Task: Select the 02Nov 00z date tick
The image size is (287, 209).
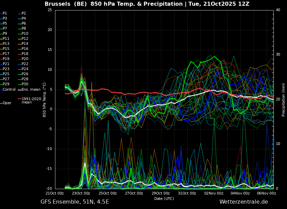Action: pyautogui.click(x=214, y=193)
